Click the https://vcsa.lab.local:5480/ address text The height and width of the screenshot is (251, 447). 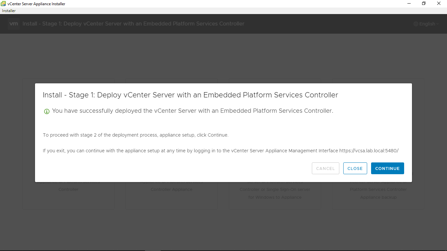369,151
